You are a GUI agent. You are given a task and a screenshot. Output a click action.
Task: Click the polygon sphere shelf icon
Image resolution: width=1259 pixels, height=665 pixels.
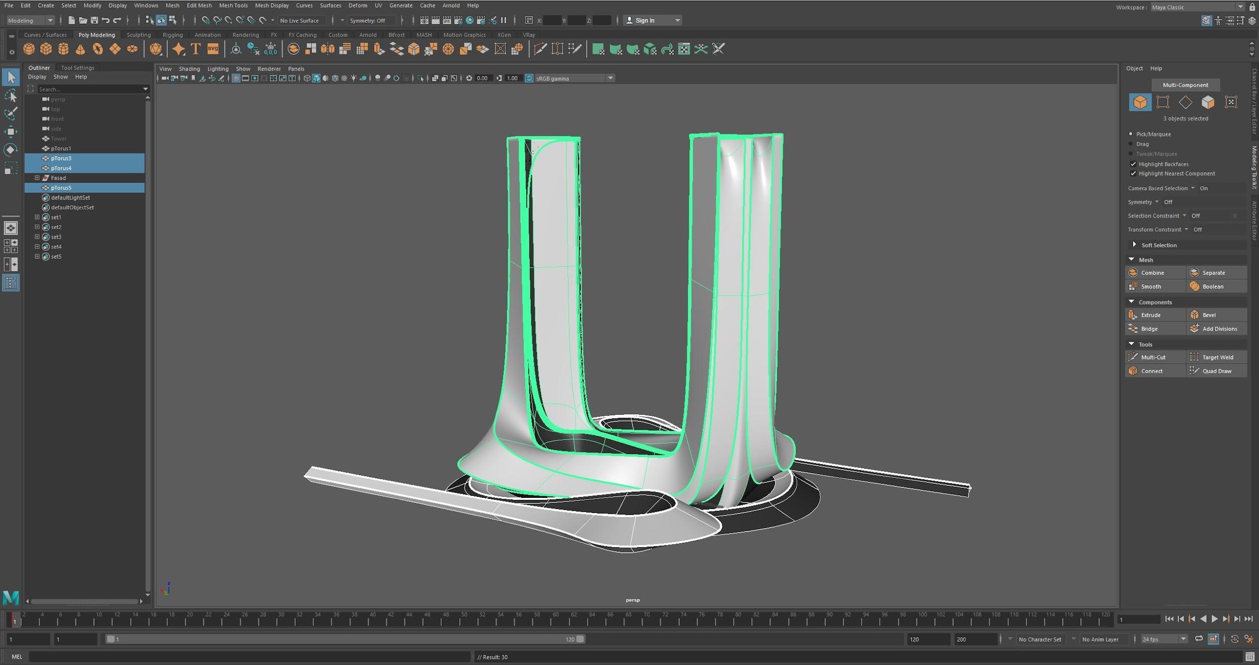tap(29, 49)
